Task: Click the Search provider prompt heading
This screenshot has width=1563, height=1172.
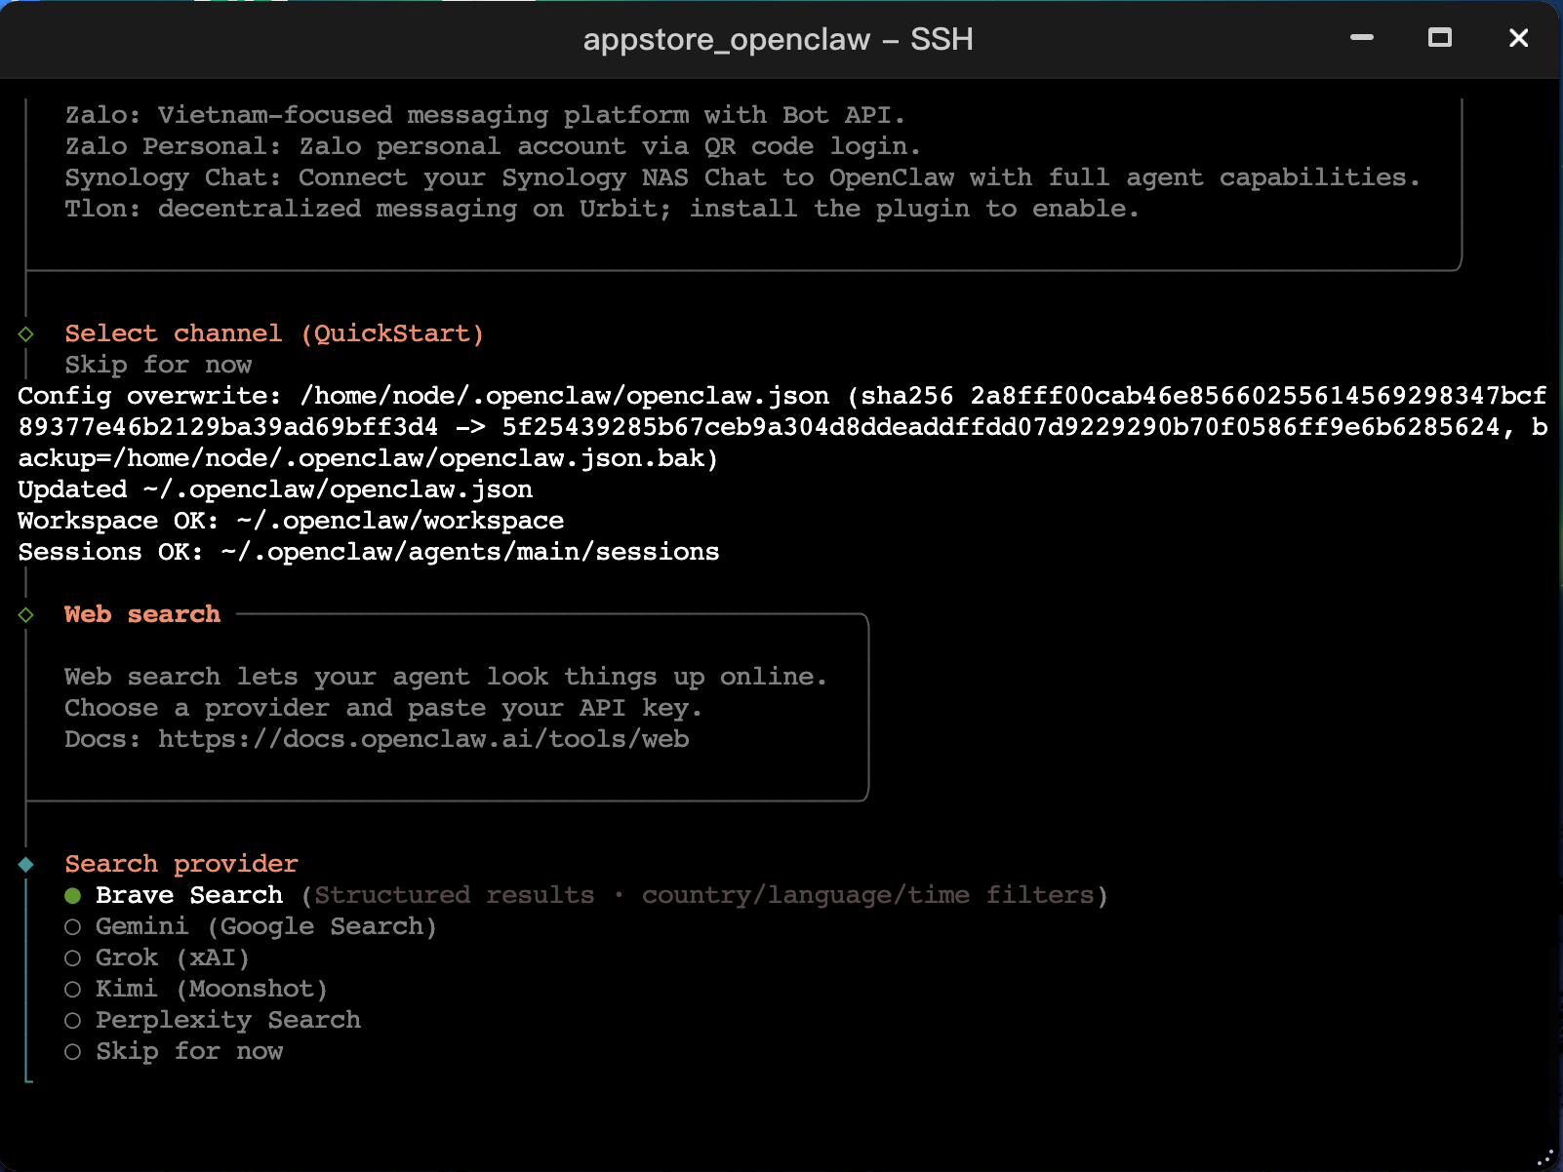Action: [x=181, y=864]
